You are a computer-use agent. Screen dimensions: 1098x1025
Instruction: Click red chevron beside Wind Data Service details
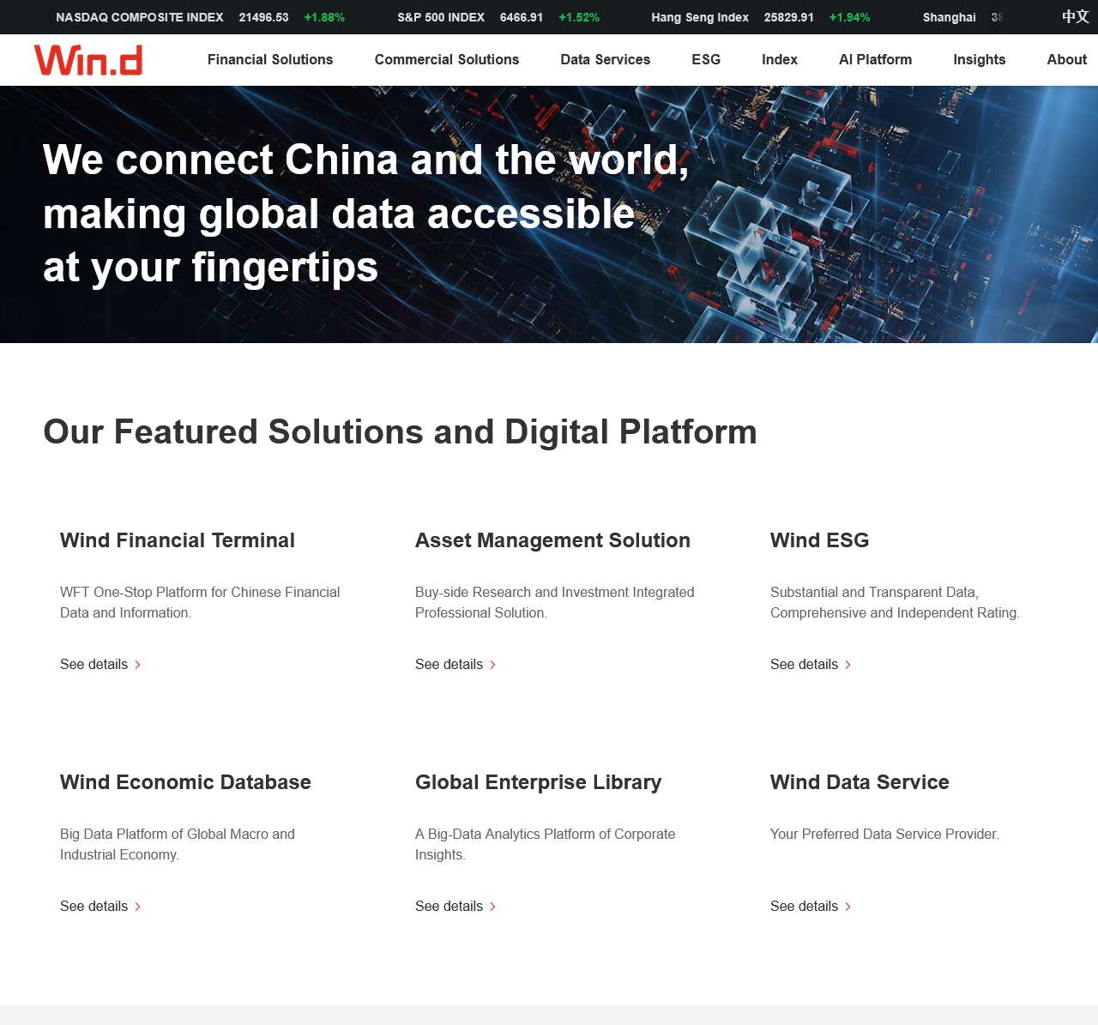coord(848,907)
